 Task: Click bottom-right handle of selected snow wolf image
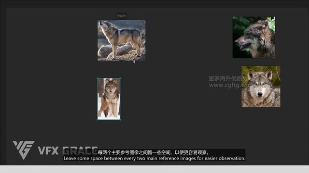click(120, 120)
